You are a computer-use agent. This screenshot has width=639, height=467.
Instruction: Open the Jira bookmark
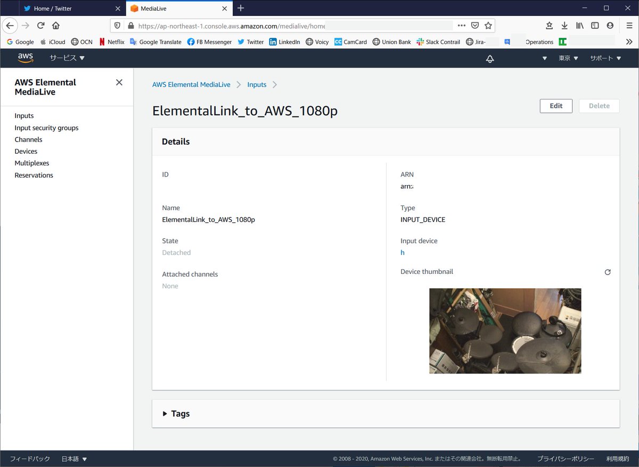(476, 42)
